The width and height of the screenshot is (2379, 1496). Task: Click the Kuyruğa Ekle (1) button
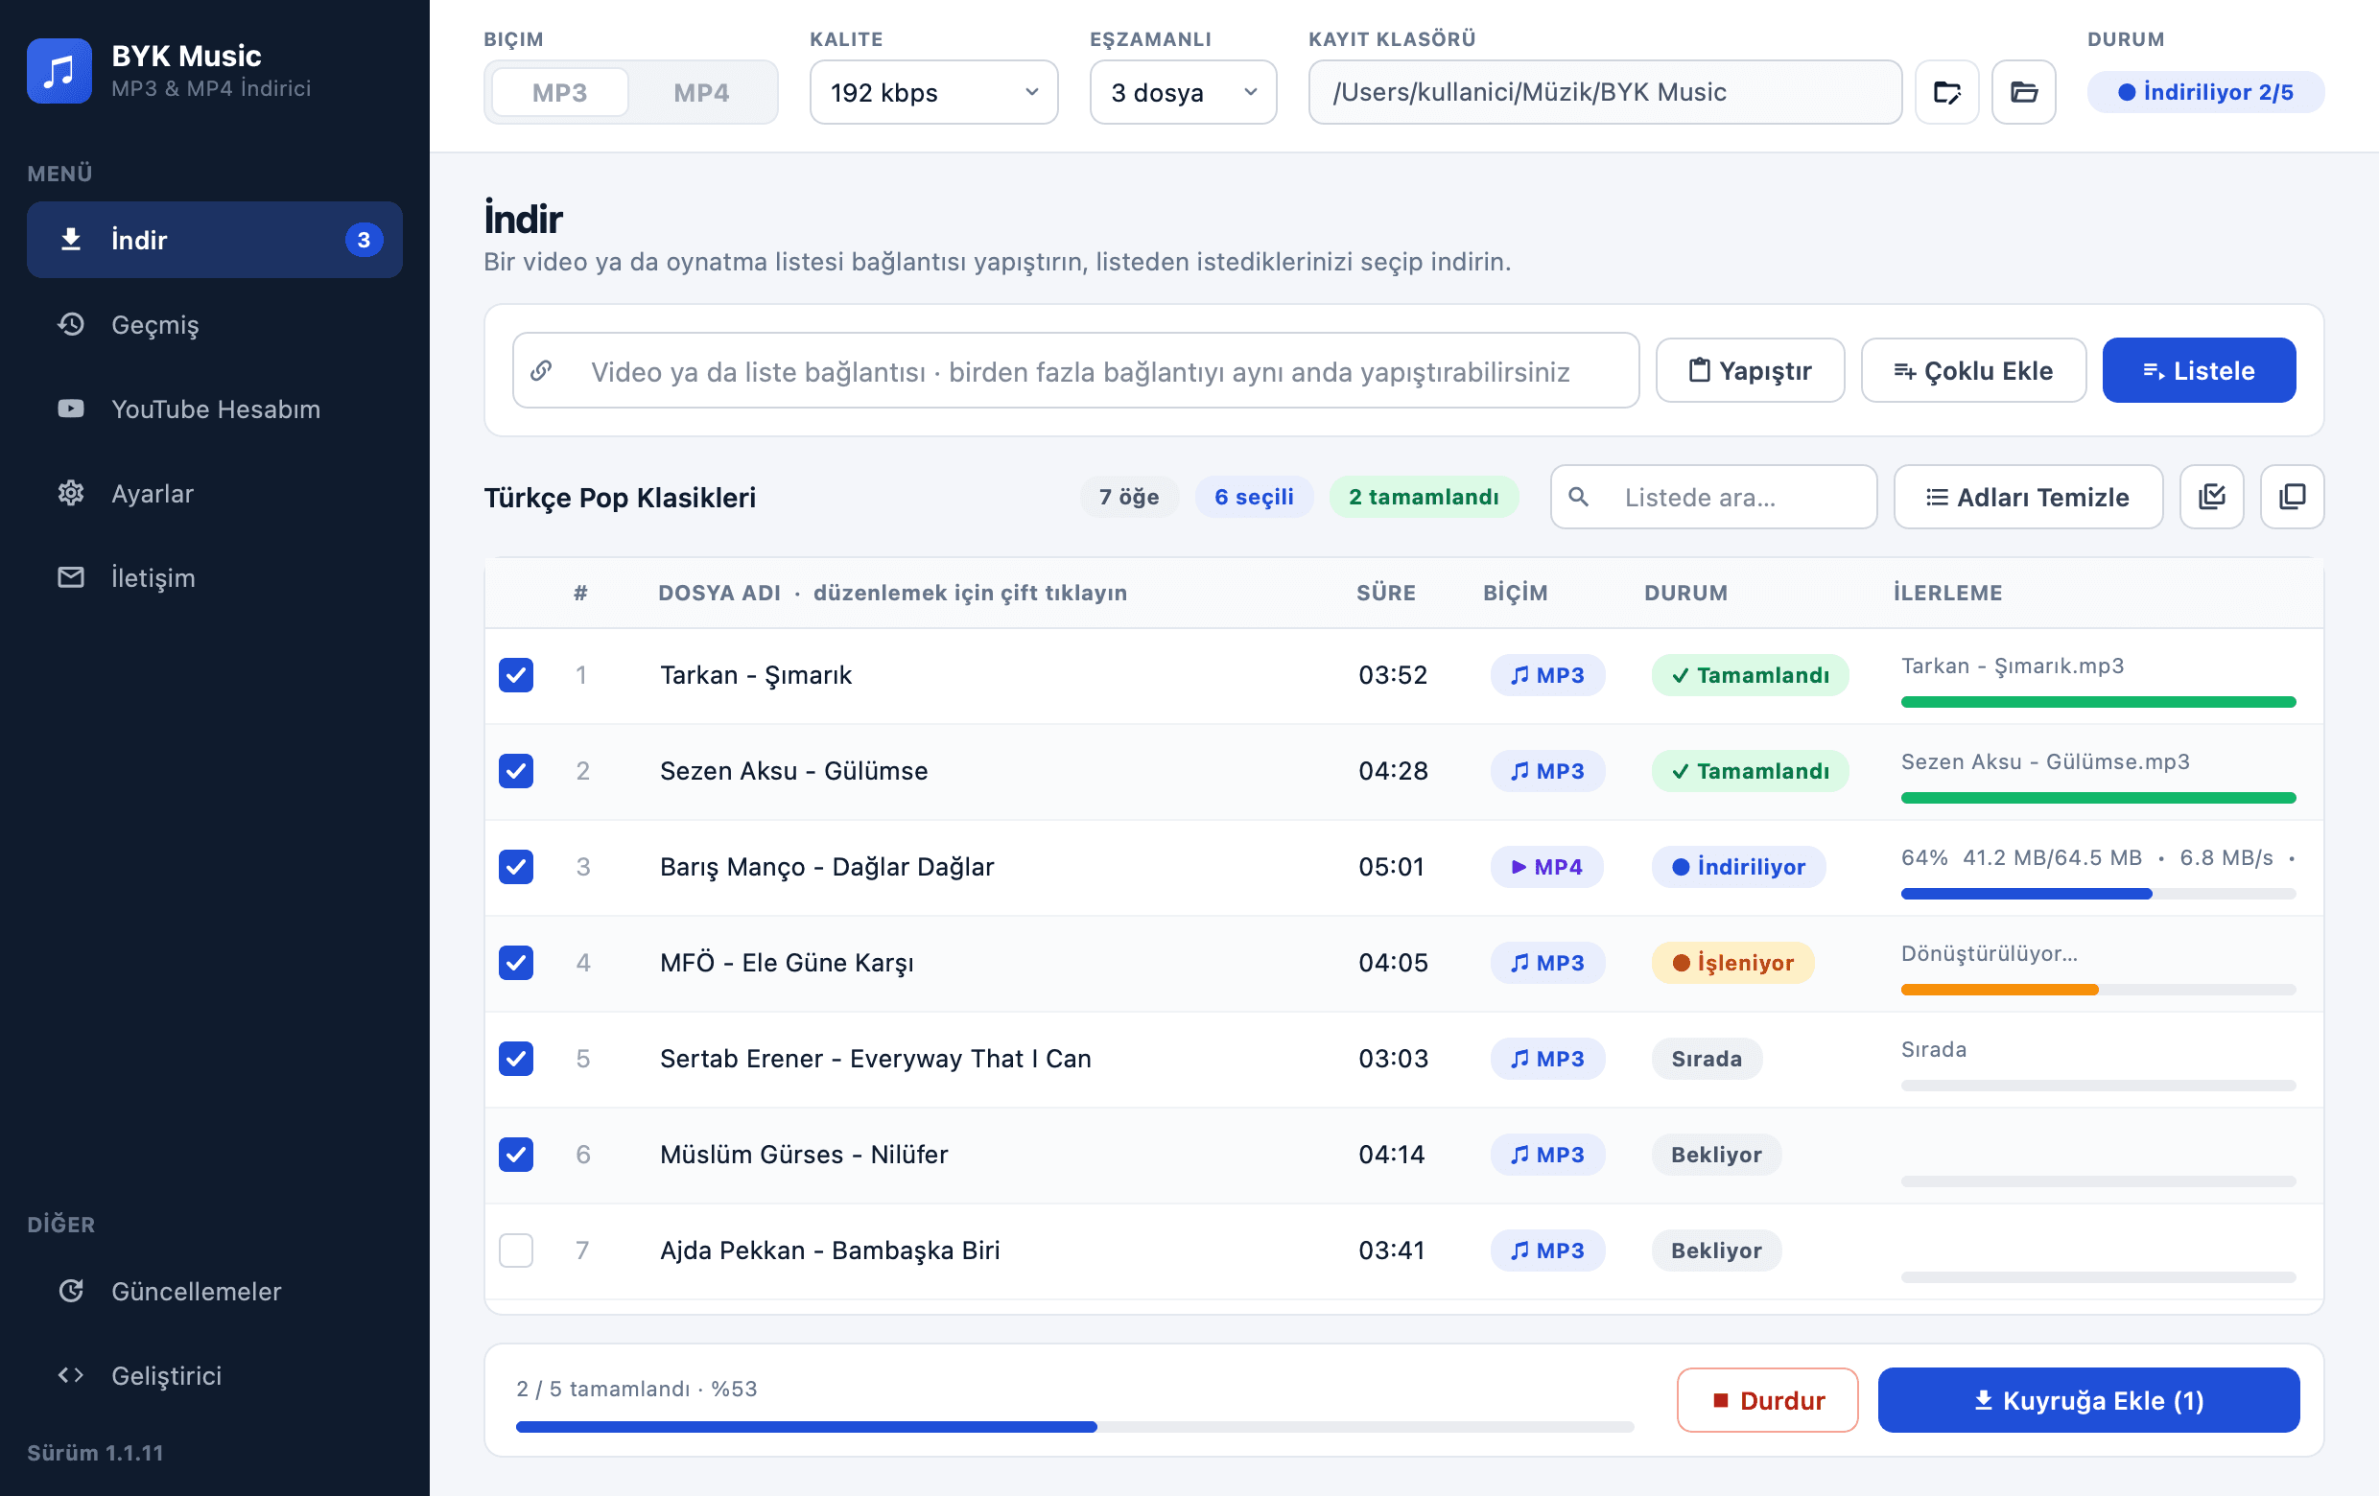pos(2087,1400)
